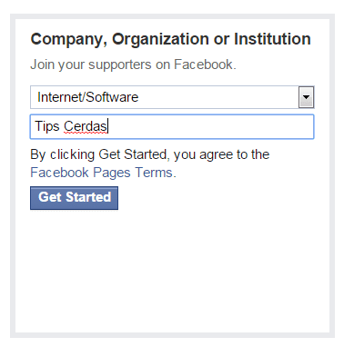344x347 pixels.
Task: Choose a different category from the Internet/Software selector
Action: point(172,97)
